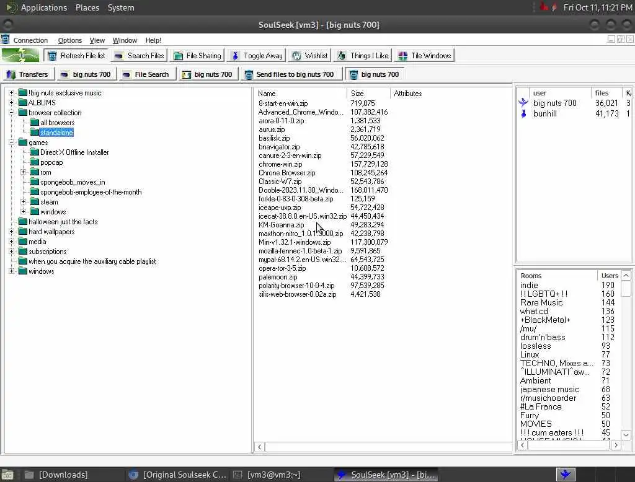Screen dimensions: 635x482
Task: Open the Options menu
Action: pyautogui.click(x=69, y=40)
